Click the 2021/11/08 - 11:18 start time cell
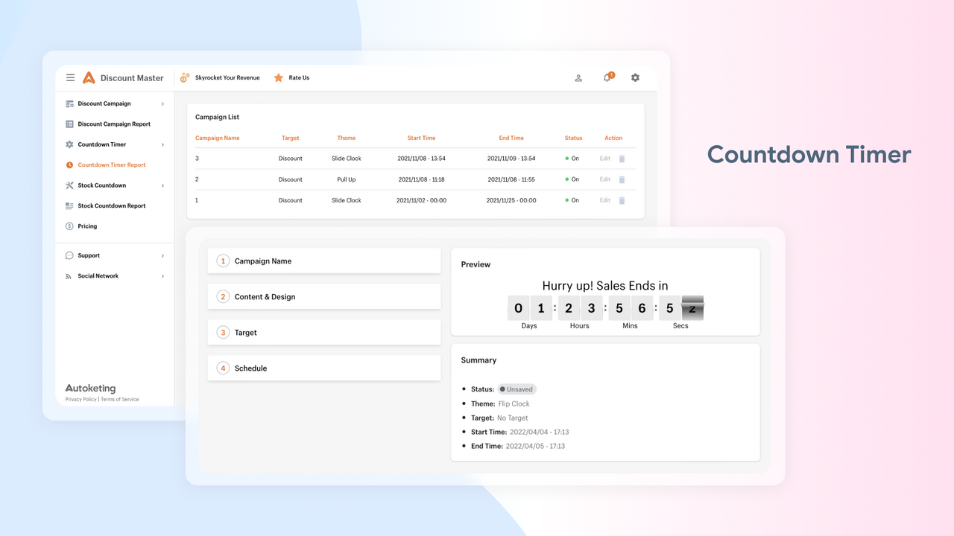This screenshot has height=536, width=954. pos(422,179)
